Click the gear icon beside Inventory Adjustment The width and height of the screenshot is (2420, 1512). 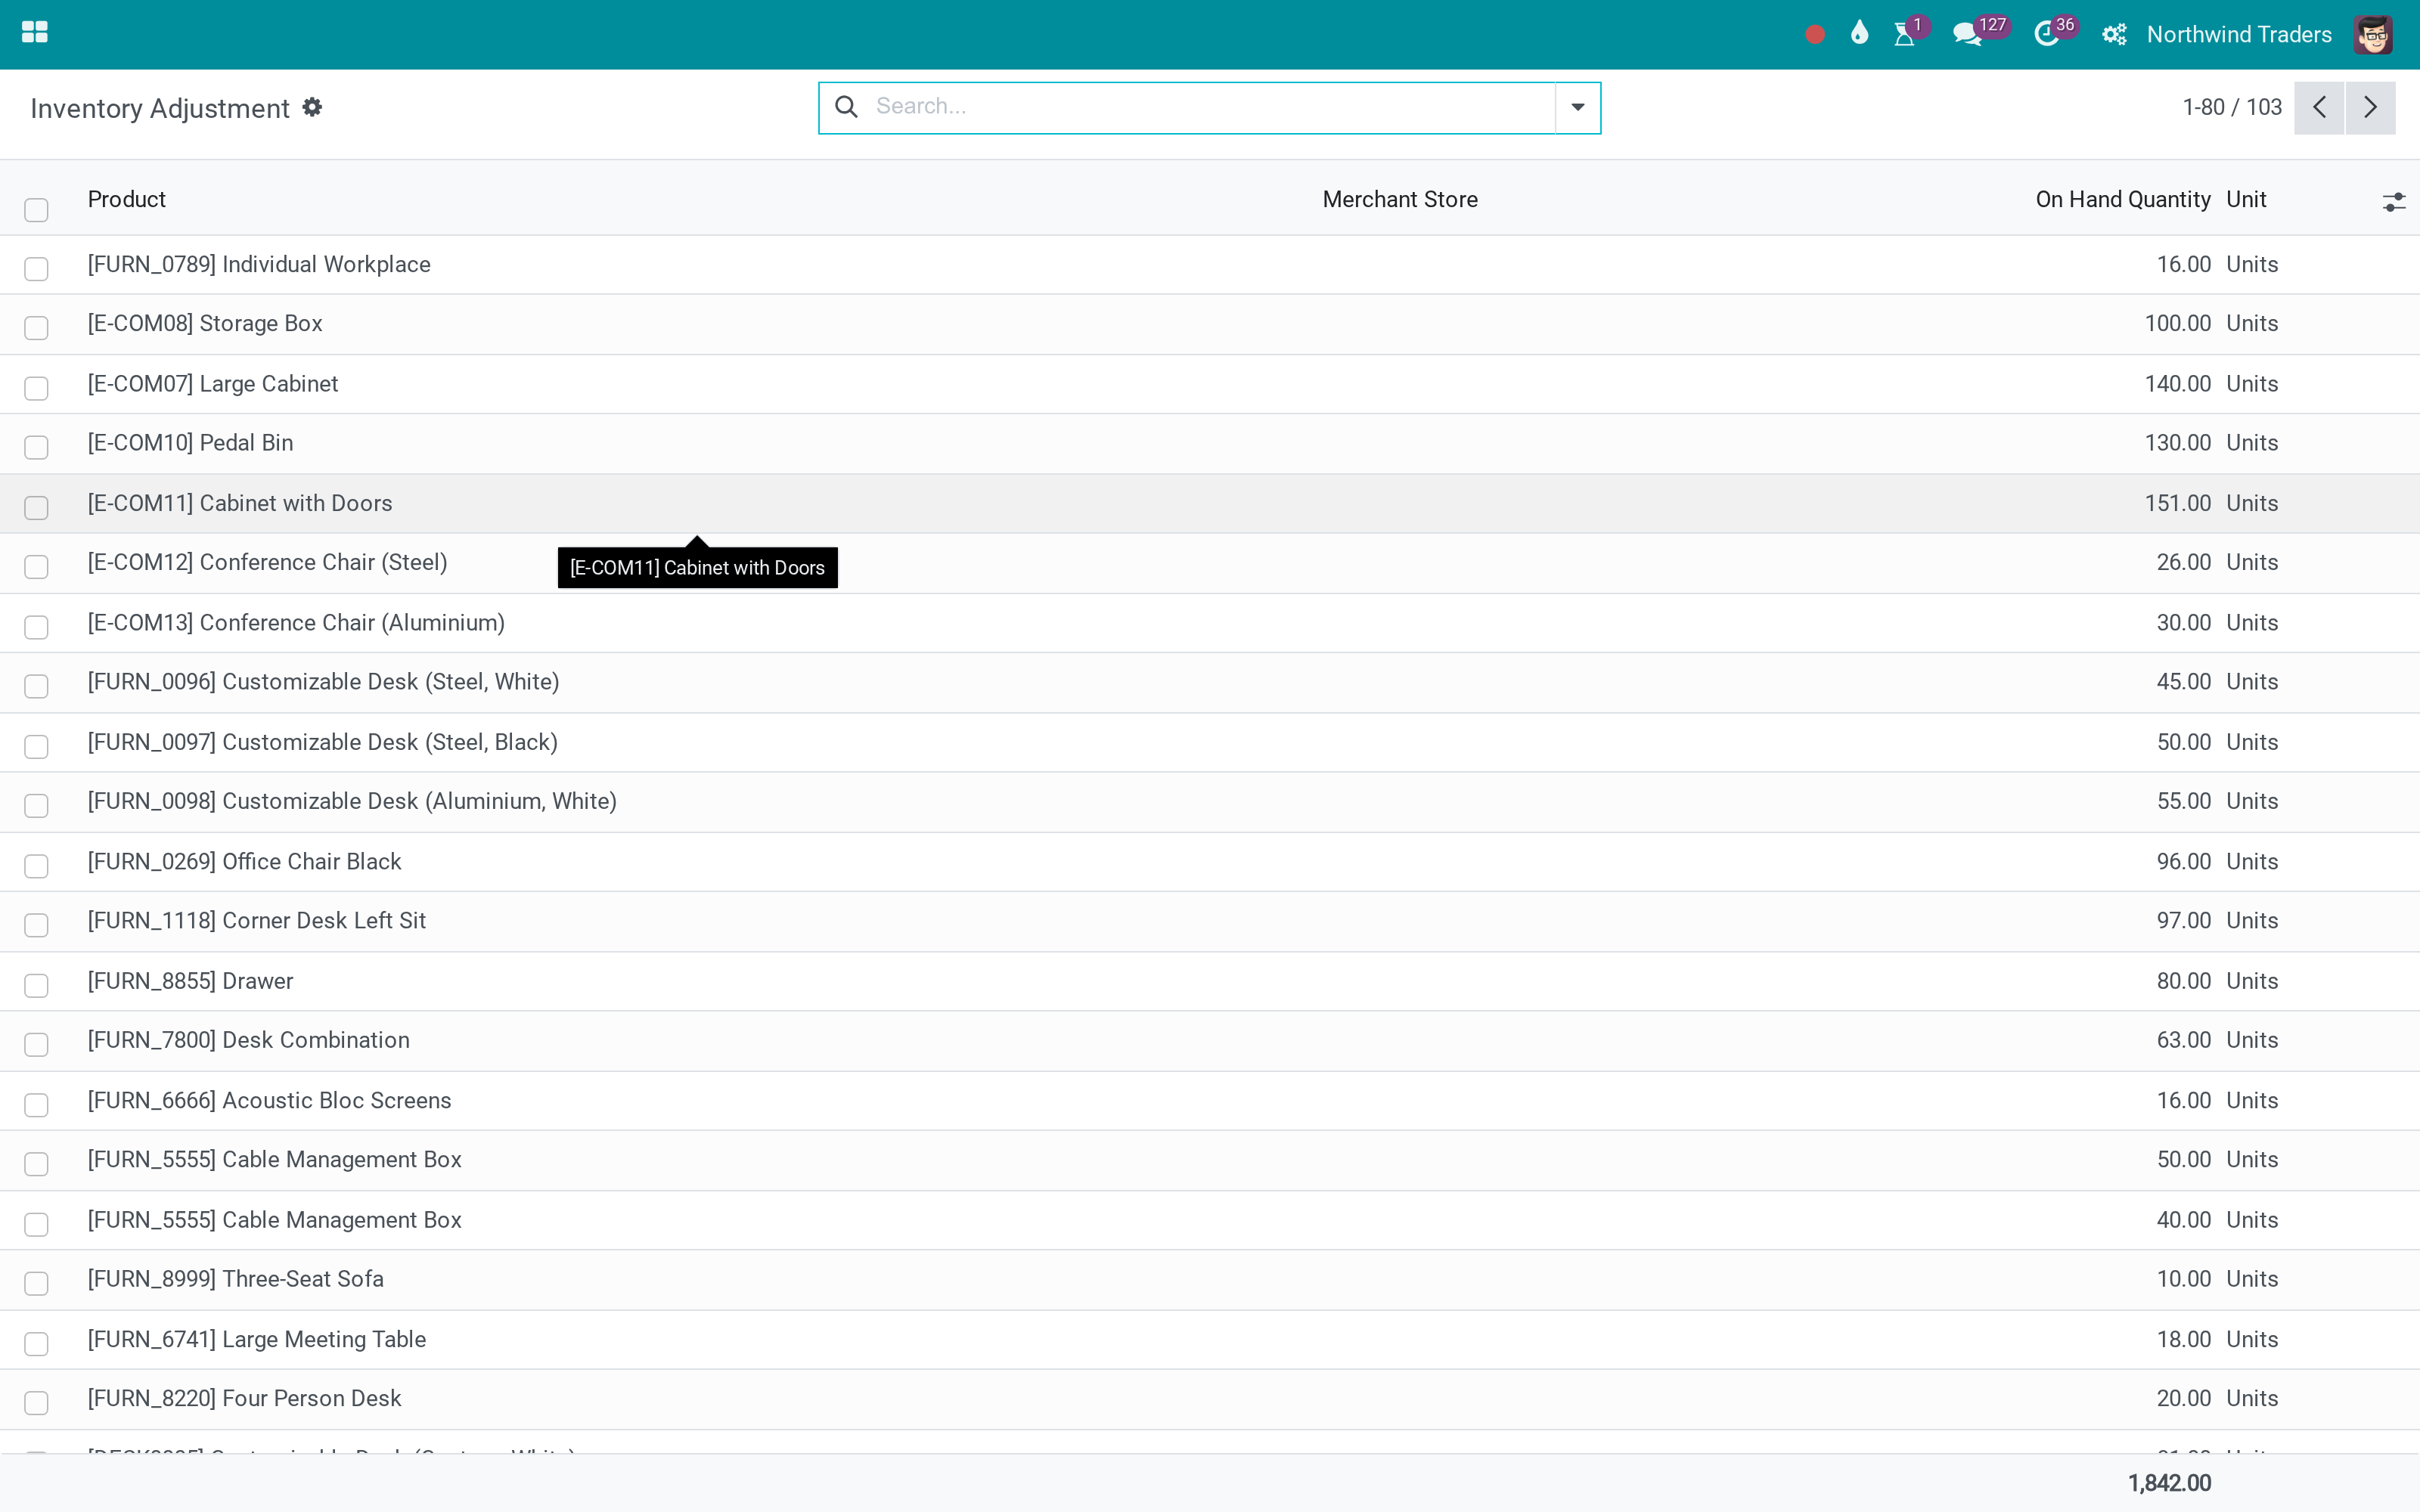click(x=312, y=107)
